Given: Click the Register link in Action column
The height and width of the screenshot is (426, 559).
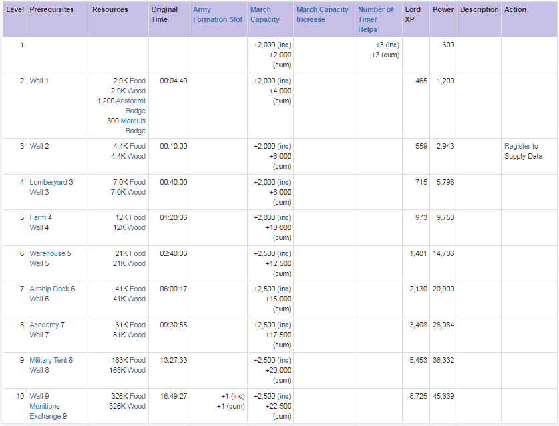Looking at the screenshot, I should click(517, 146).
